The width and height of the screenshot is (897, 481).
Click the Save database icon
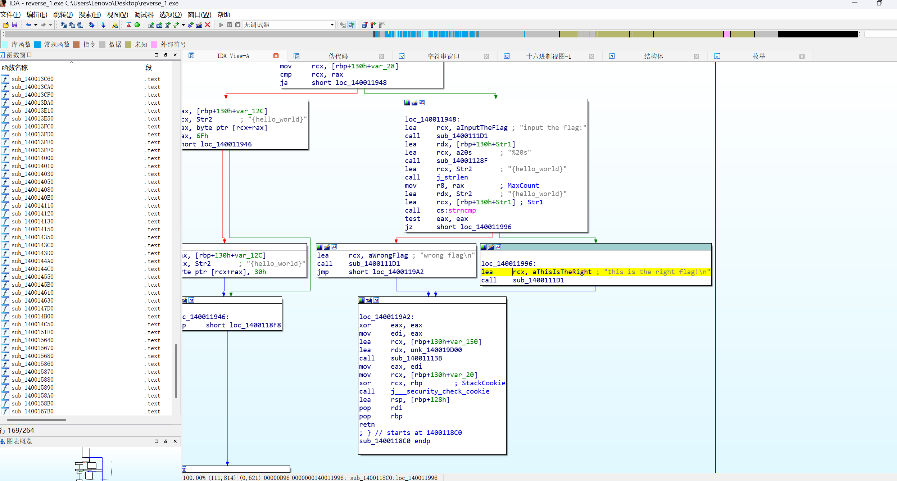pos(15,25)
